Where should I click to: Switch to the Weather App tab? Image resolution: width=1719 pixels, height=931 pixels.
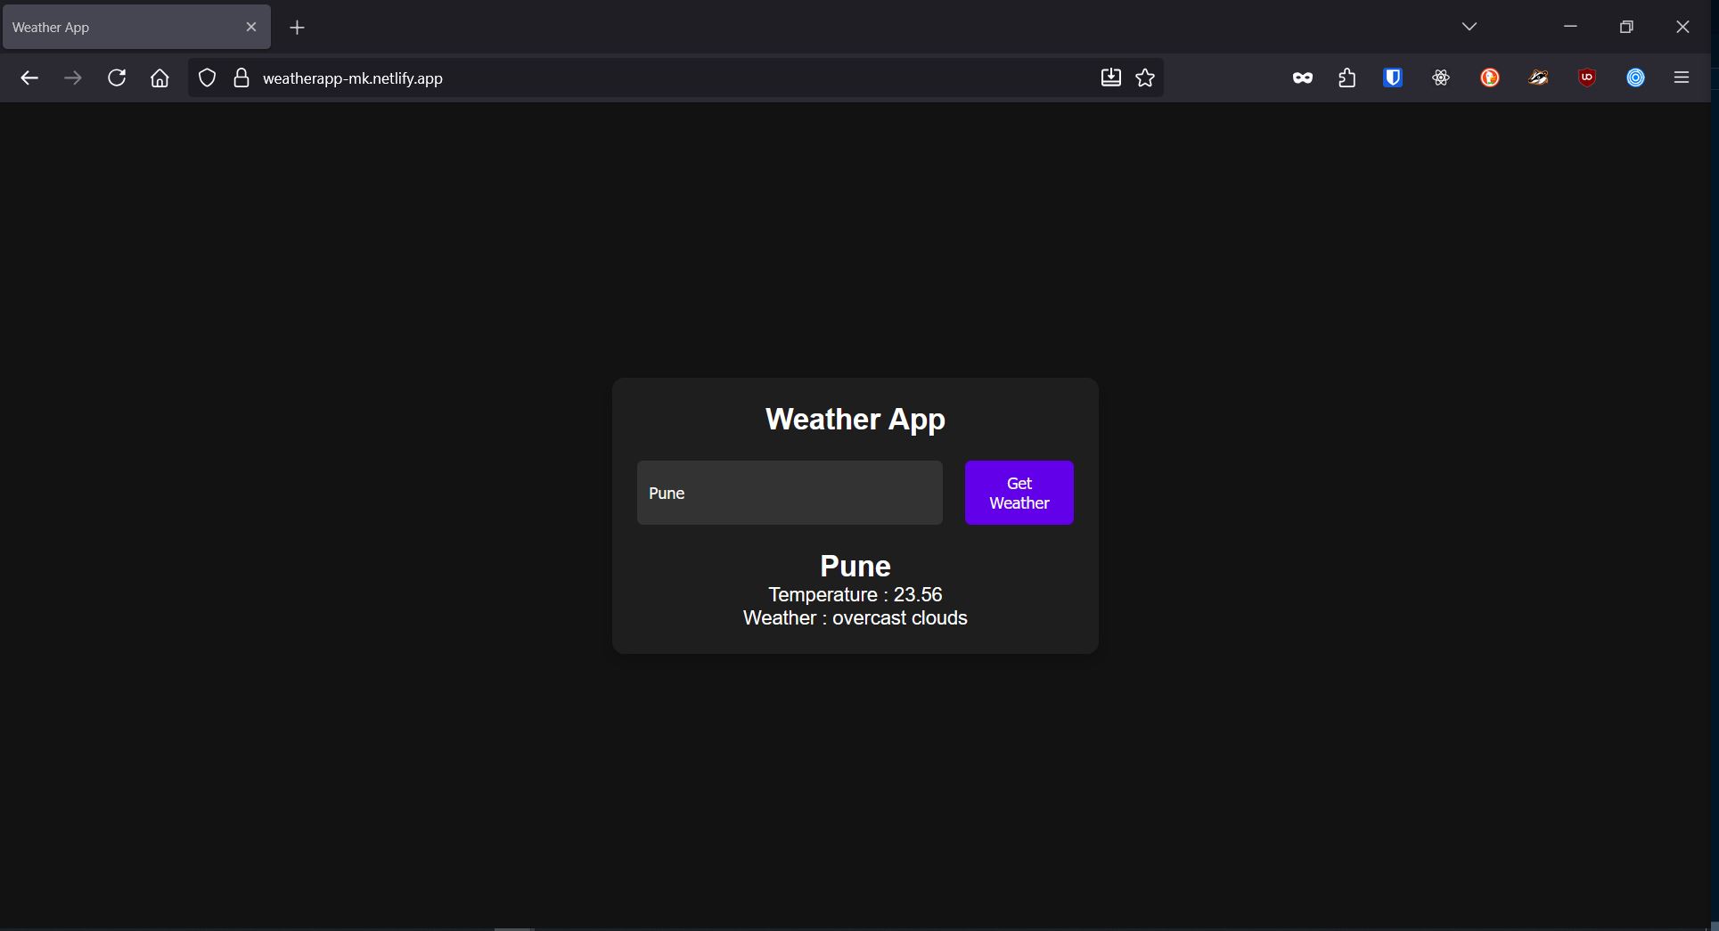[x=136, y=27]
